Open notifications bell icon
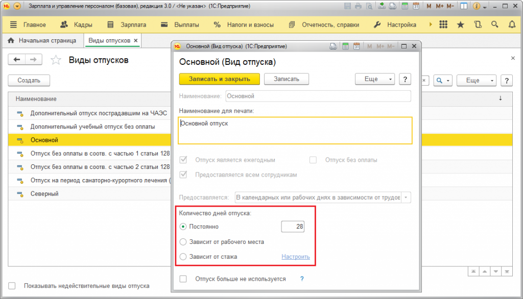Screen dimensions: 523x299 pyautogui.click(x=512, y=24)
